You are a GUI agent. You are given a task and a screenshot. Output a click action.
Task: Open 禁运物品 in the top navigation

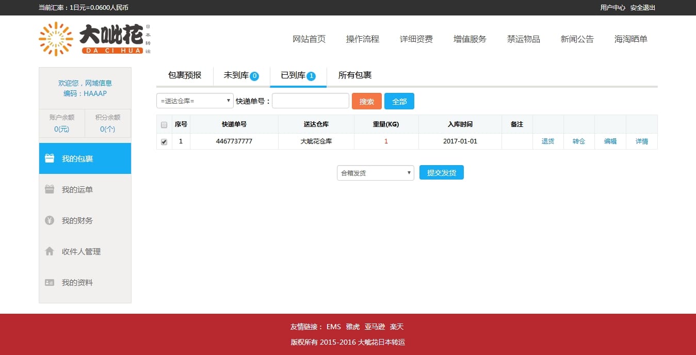point(524,39)
